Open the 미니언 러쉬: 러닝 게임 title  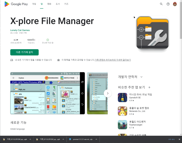tap(140, 94)
